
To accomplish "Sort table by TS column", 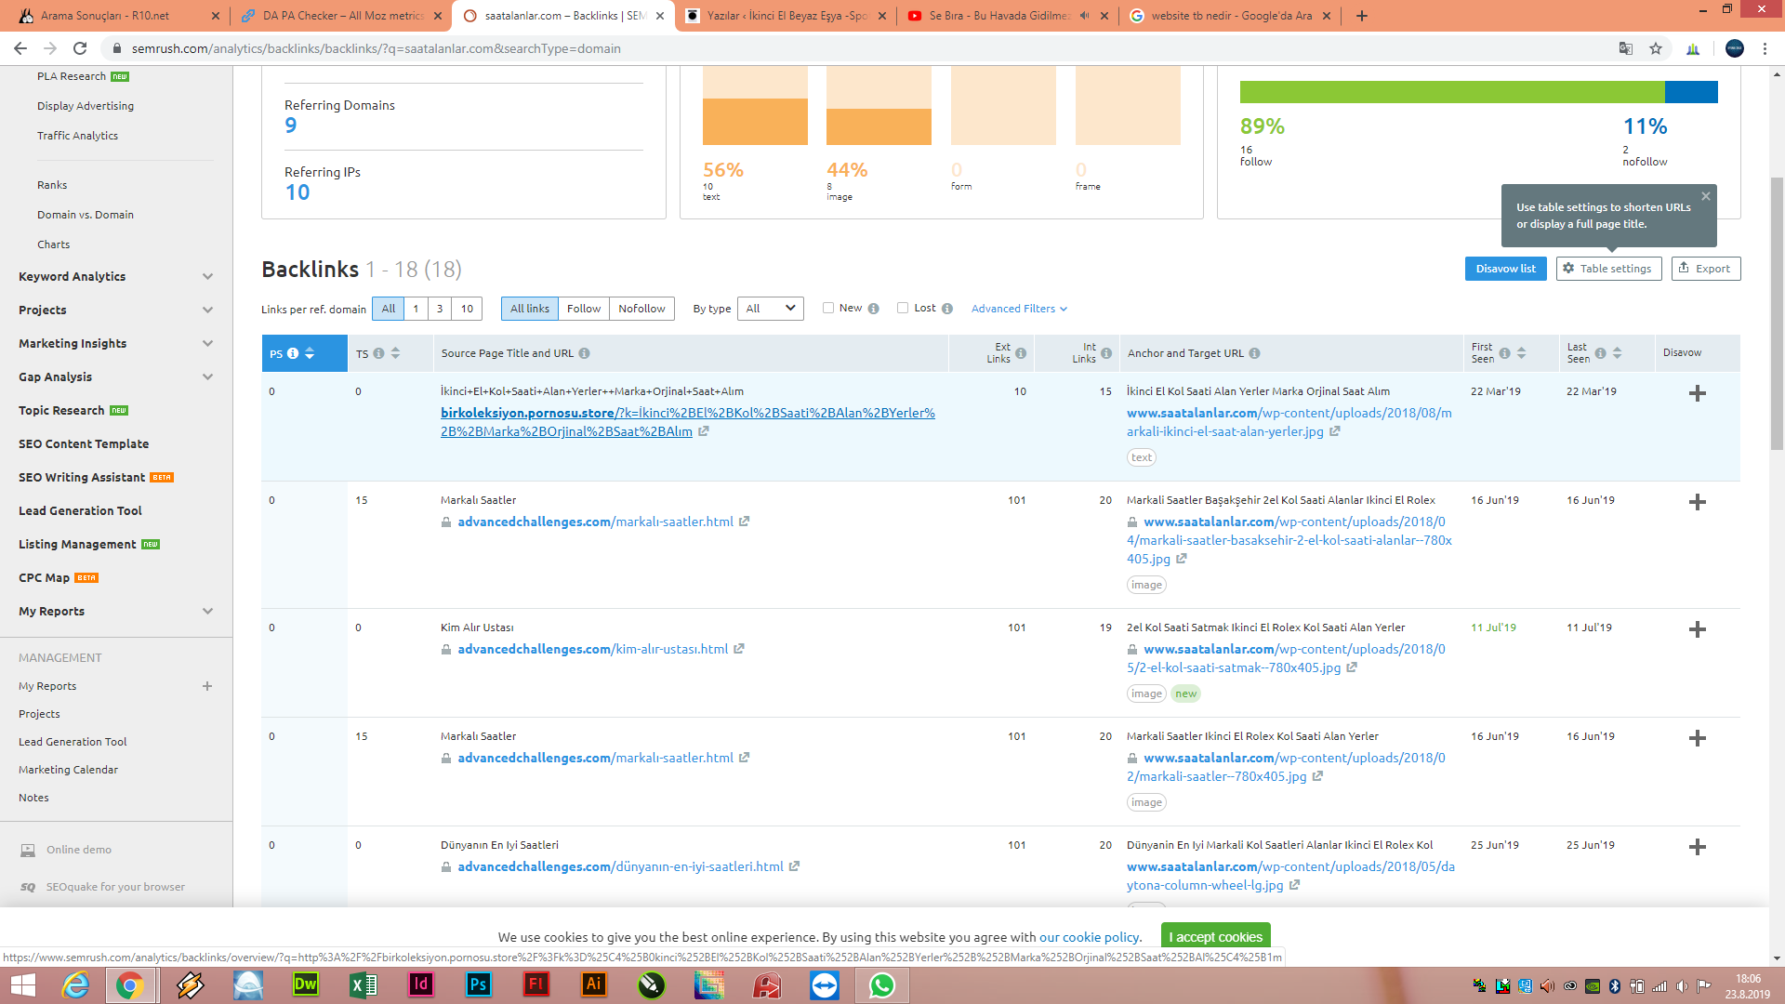I will point(395,353).
